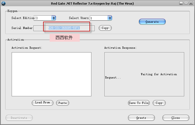
Task: Click the "Waiting for Activation" status text
Action: pyautogui.click(x=159, y=74)
